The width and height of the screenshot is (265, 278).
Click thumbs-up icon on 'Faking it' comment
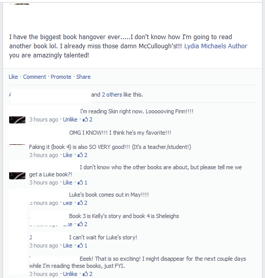tap(80, 155)
